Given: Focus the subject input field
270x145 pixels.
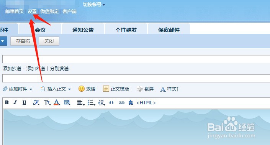Looking at the screenshot, I should tap(136, 78).
